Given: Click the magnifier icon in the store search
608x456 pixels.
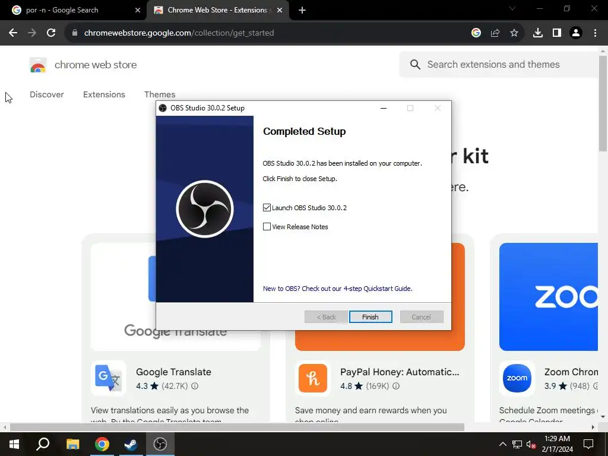Looking at the screenshot, I should coord(415,64).
